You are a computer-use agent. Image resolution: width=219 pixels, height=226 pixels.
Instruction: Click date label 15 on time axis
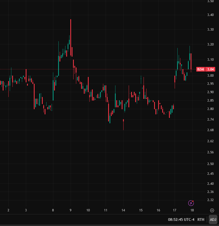141,210
